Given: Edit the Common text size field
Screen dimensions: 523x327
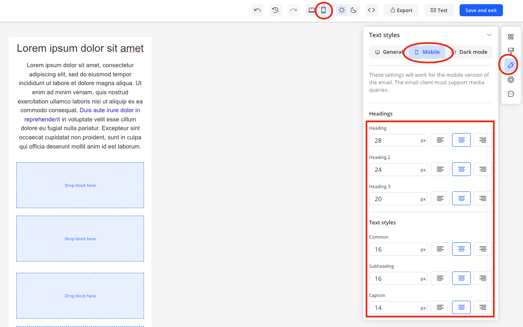Looking at the screenshot, I should tap(398, 249).
